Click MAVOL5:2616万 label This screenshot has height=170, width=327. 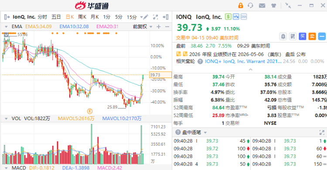coord(76,118)
